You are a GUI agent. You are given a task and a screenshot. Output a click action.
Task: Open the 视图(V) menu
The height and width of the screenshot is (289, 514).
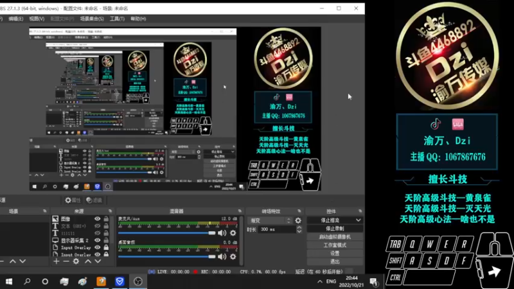[37, 19]
